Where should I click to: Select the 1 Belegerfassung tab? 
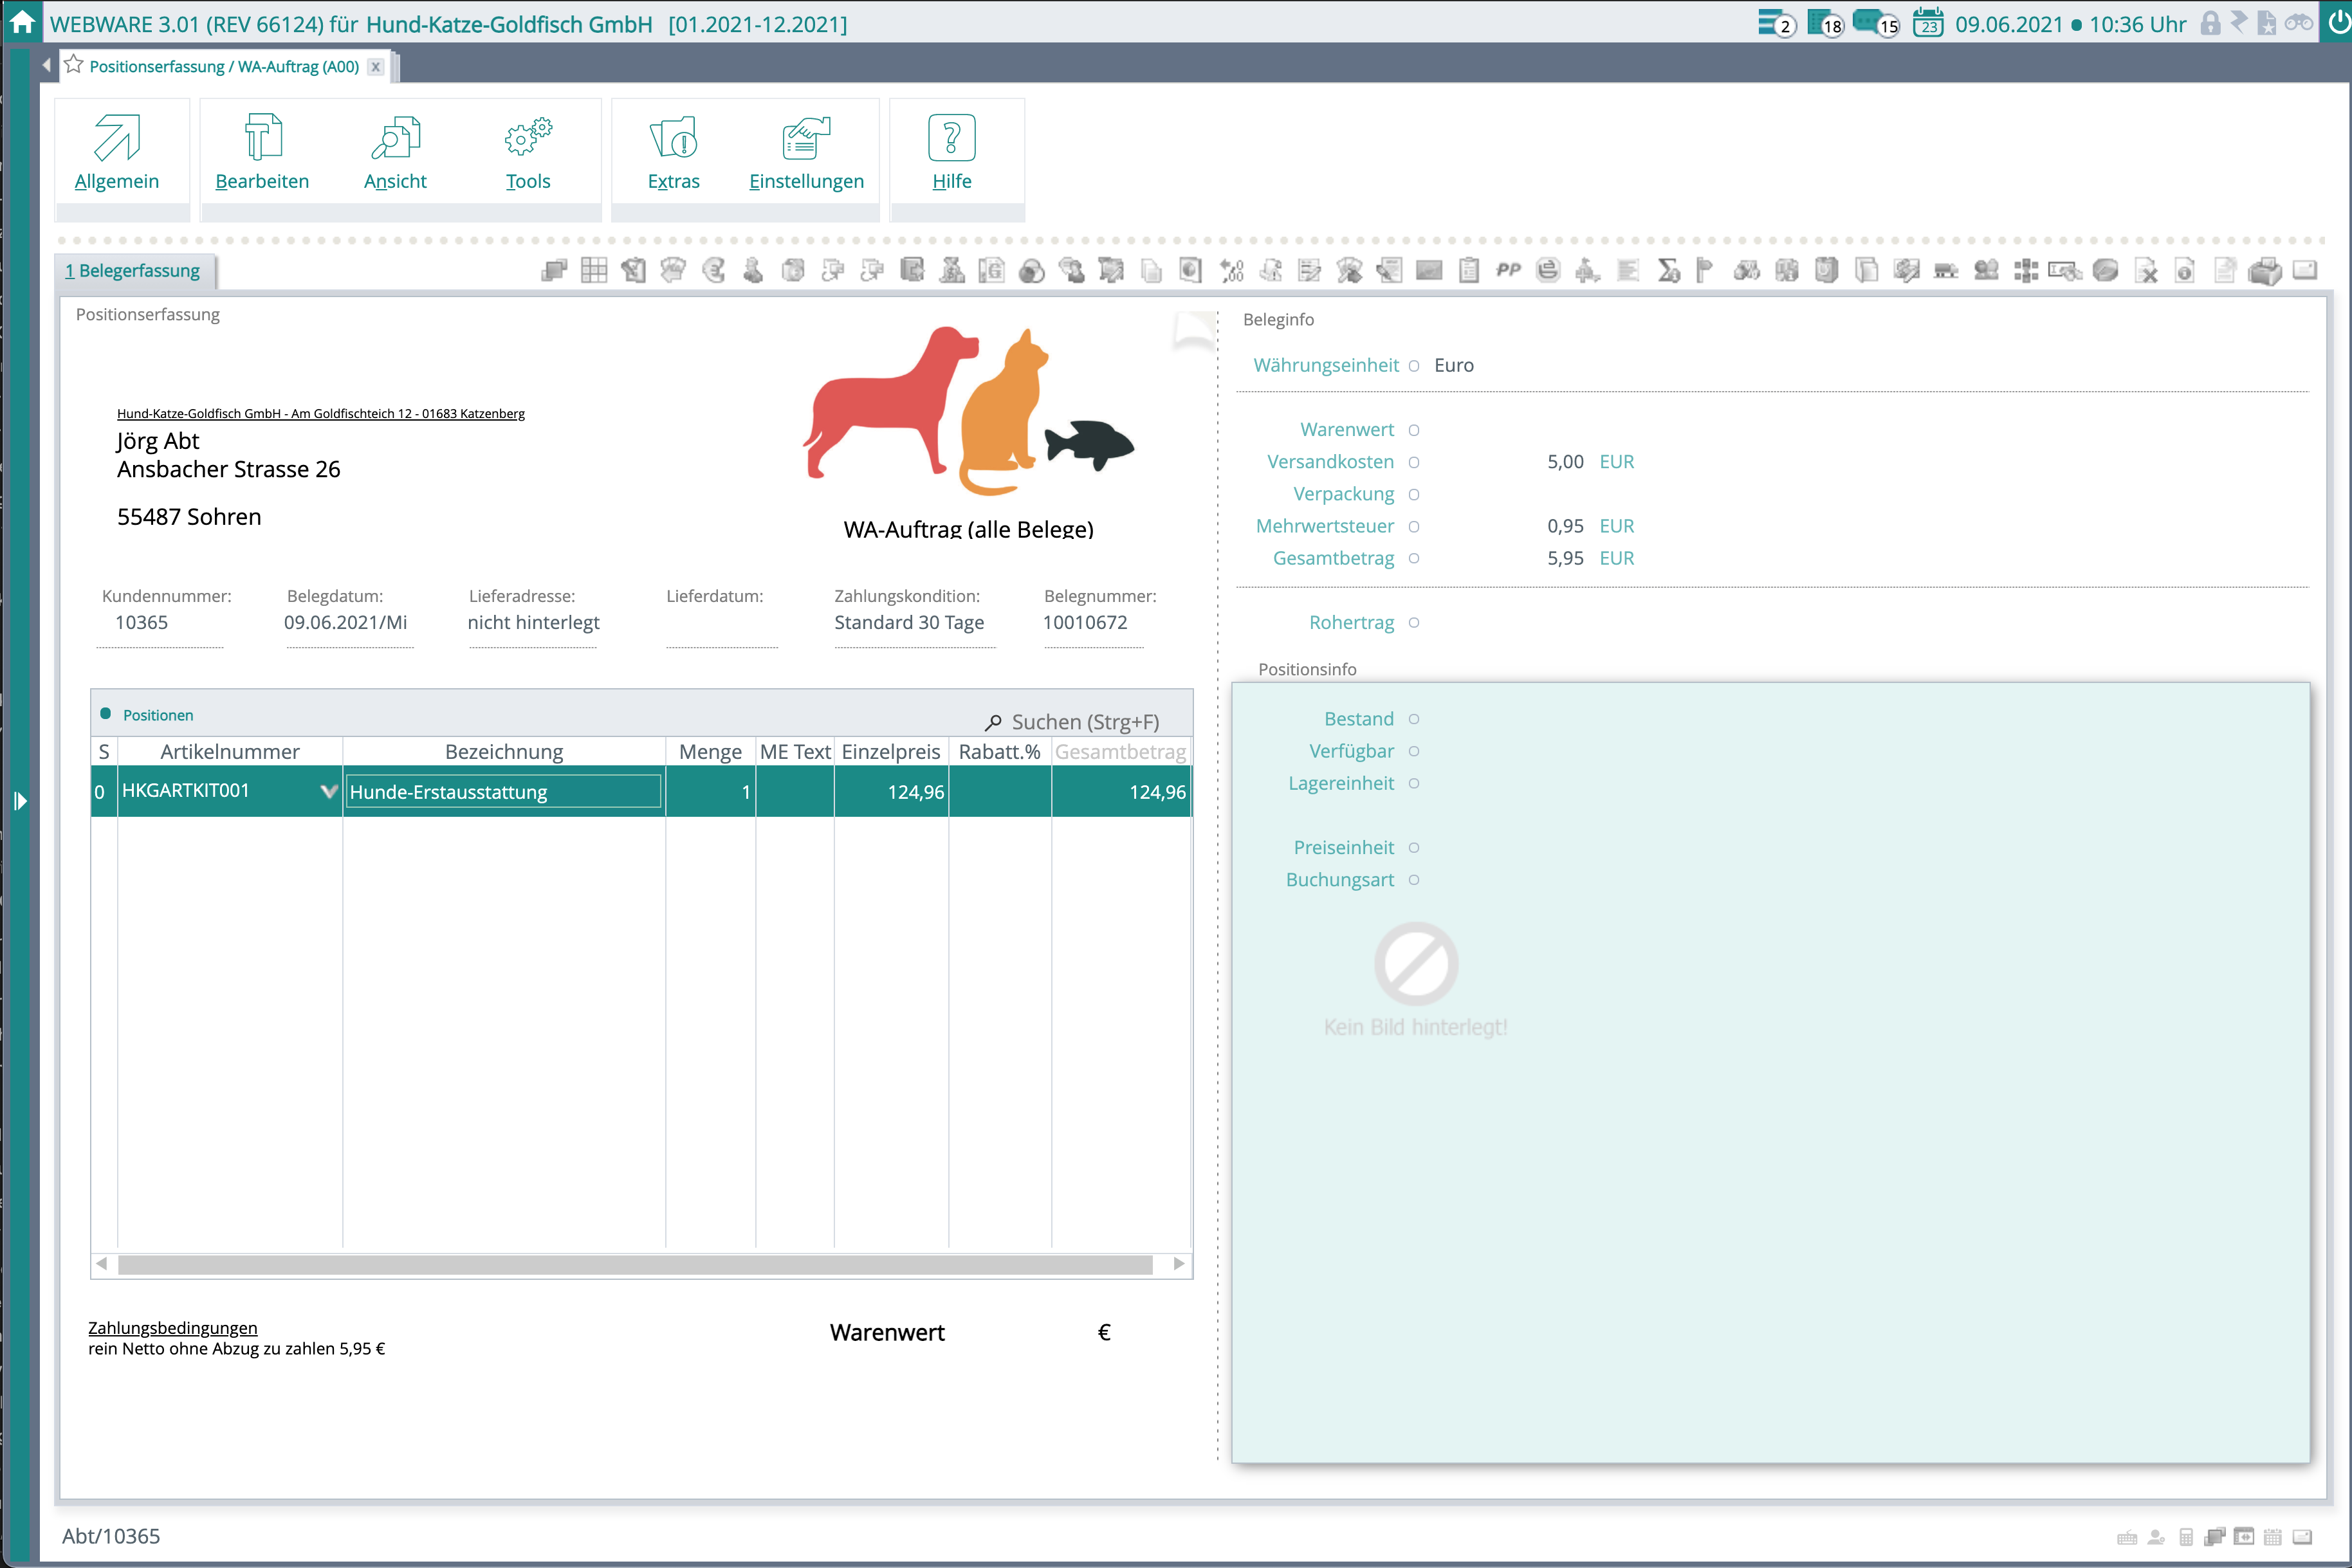point(133,271)
